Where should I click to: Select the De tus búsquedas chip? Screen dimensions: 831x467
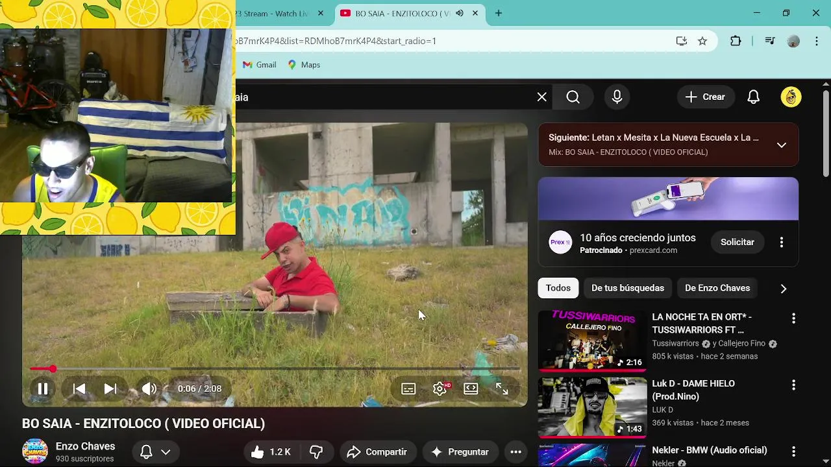[x=628, y=288]
